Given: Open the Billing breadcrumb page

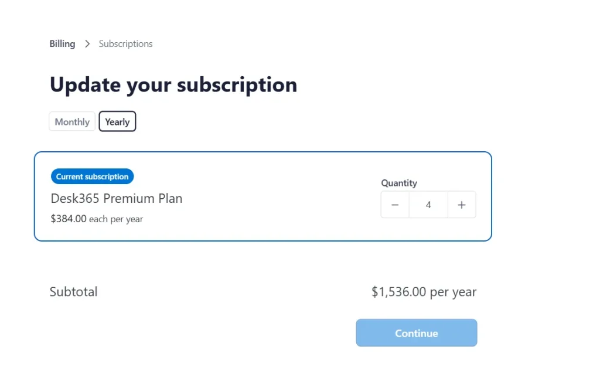Looking at the screenshot, I should tap(62, 43).
